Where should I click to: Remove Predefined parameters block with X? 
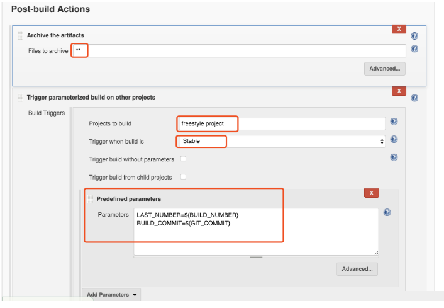coord(372,193)
